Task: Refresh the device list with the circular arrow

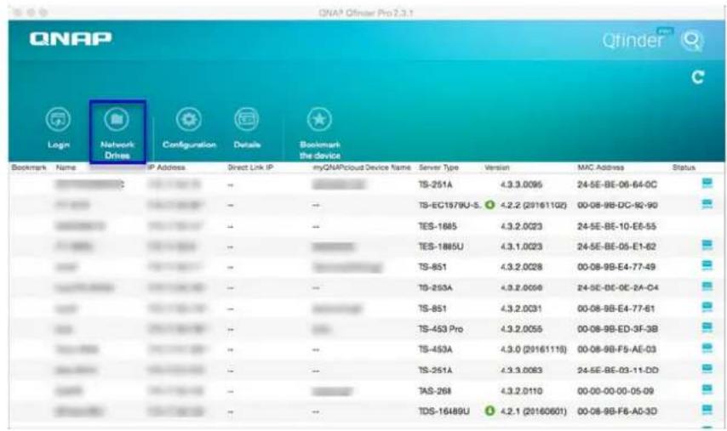Action: [698, 77]
